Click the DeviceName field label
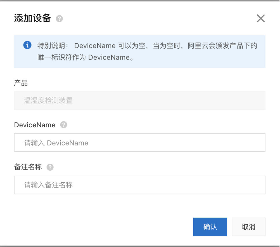Viewport: 280px width, 247px height. point(35,125)
